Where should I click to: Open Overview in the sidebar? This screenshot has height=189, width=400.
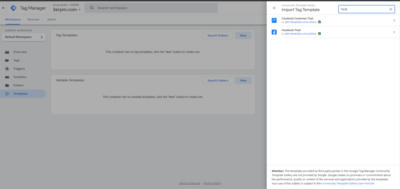pos(20,52)
